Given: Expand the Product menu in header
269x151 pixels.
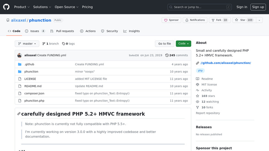Looking at the screenshot, I should click(x=22, y=7).
